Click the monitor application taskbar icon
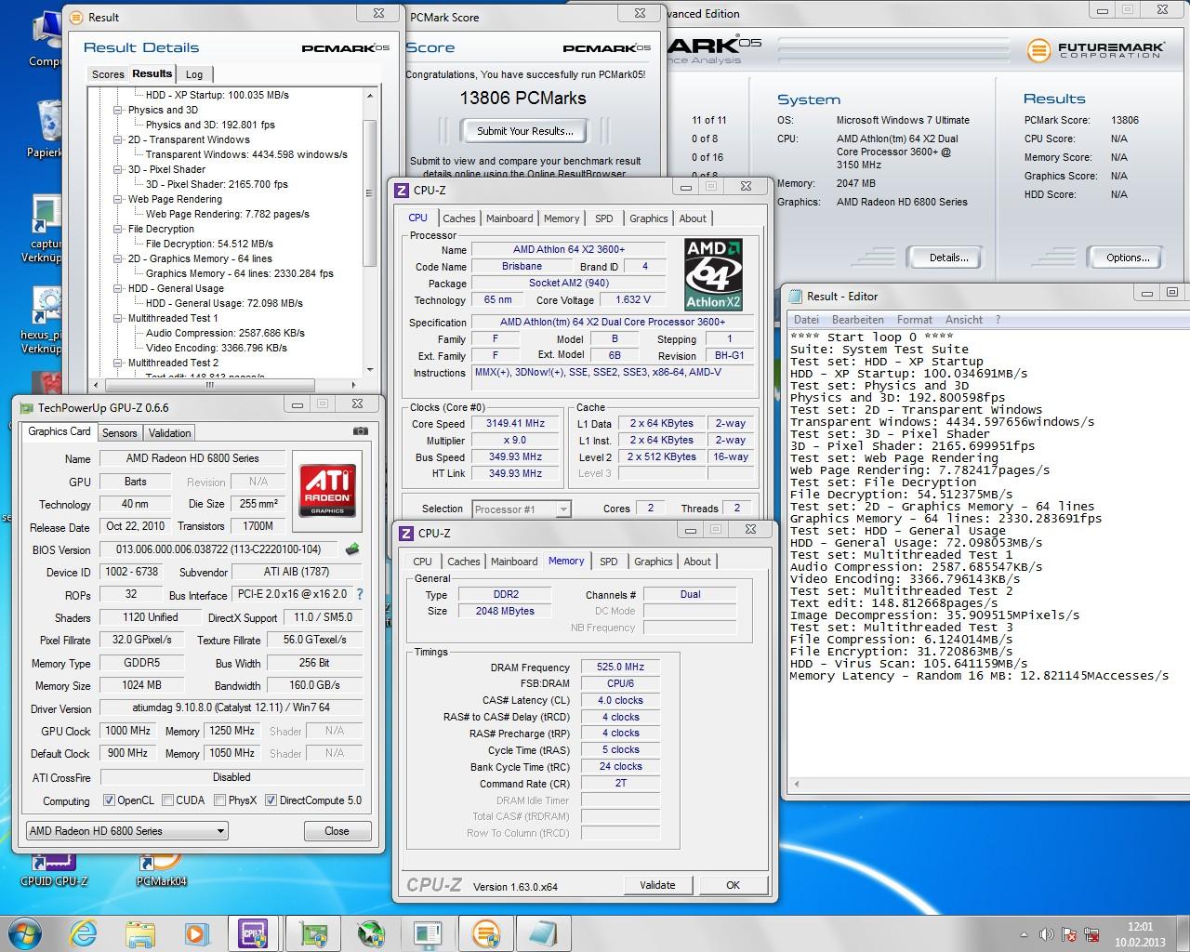1190x952 pixels. click(x=429, y=932)
